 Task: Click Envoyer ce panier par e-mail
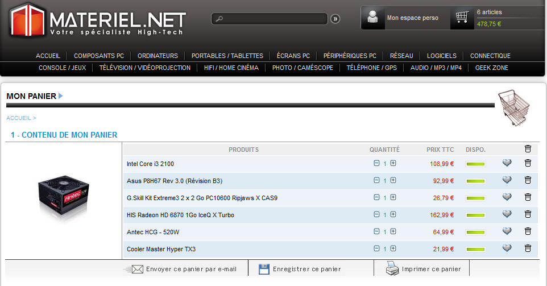(190, 269)
